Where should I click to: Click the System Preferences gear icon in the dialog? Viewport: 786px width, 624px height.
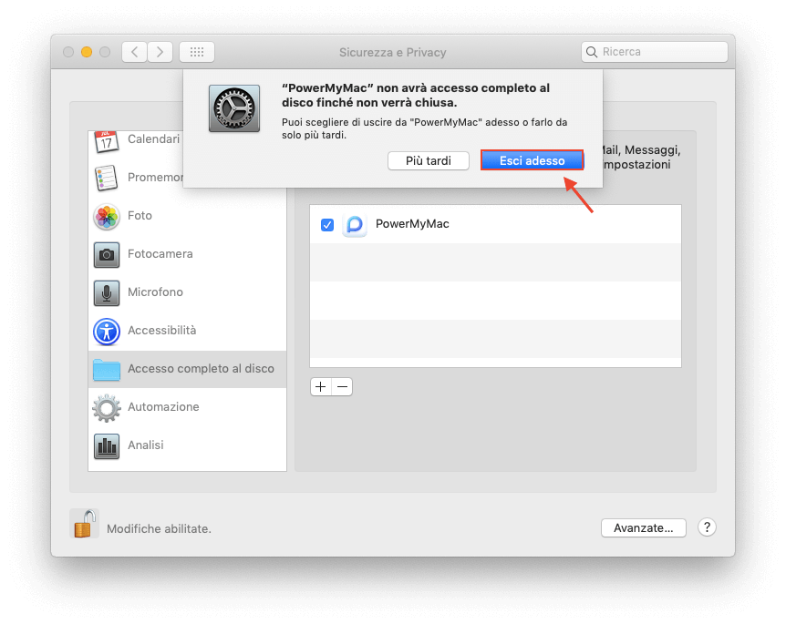[x=234, y=108]
